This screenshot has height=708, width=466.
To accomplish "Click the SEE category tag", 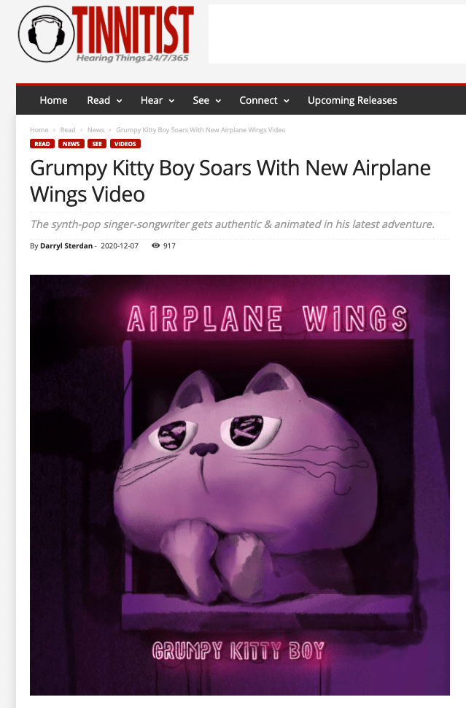I will coord(97,144).
